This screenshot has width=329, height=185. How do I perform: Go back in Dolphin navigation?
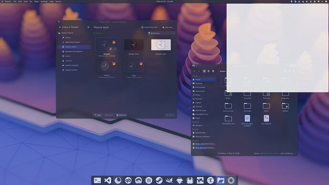[195, 72]
